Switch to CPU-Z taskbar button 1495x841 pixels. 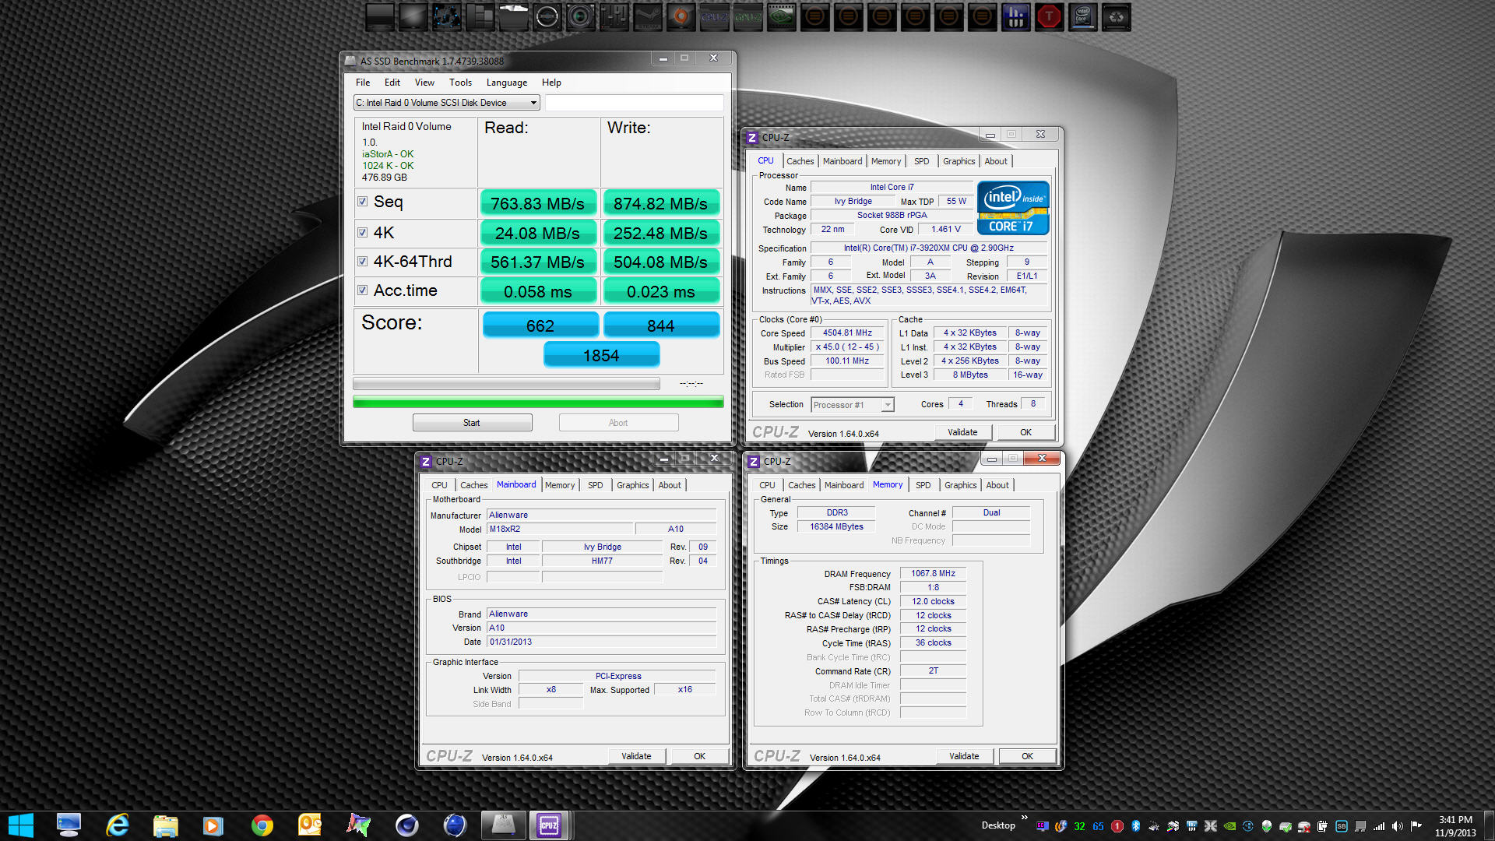[549, 825]
